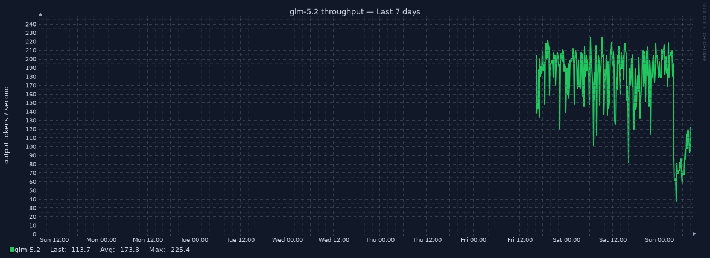Click the 'Tue 00:00' x-axis label

pyautogui.click(x=194, y=240)
